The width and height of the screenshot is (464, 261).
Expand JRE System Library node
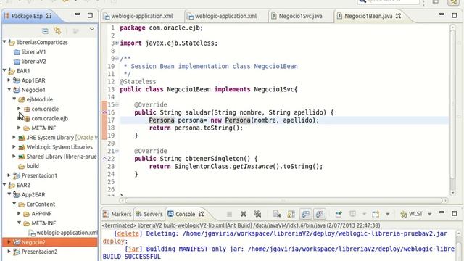click(x=14, y=137)
